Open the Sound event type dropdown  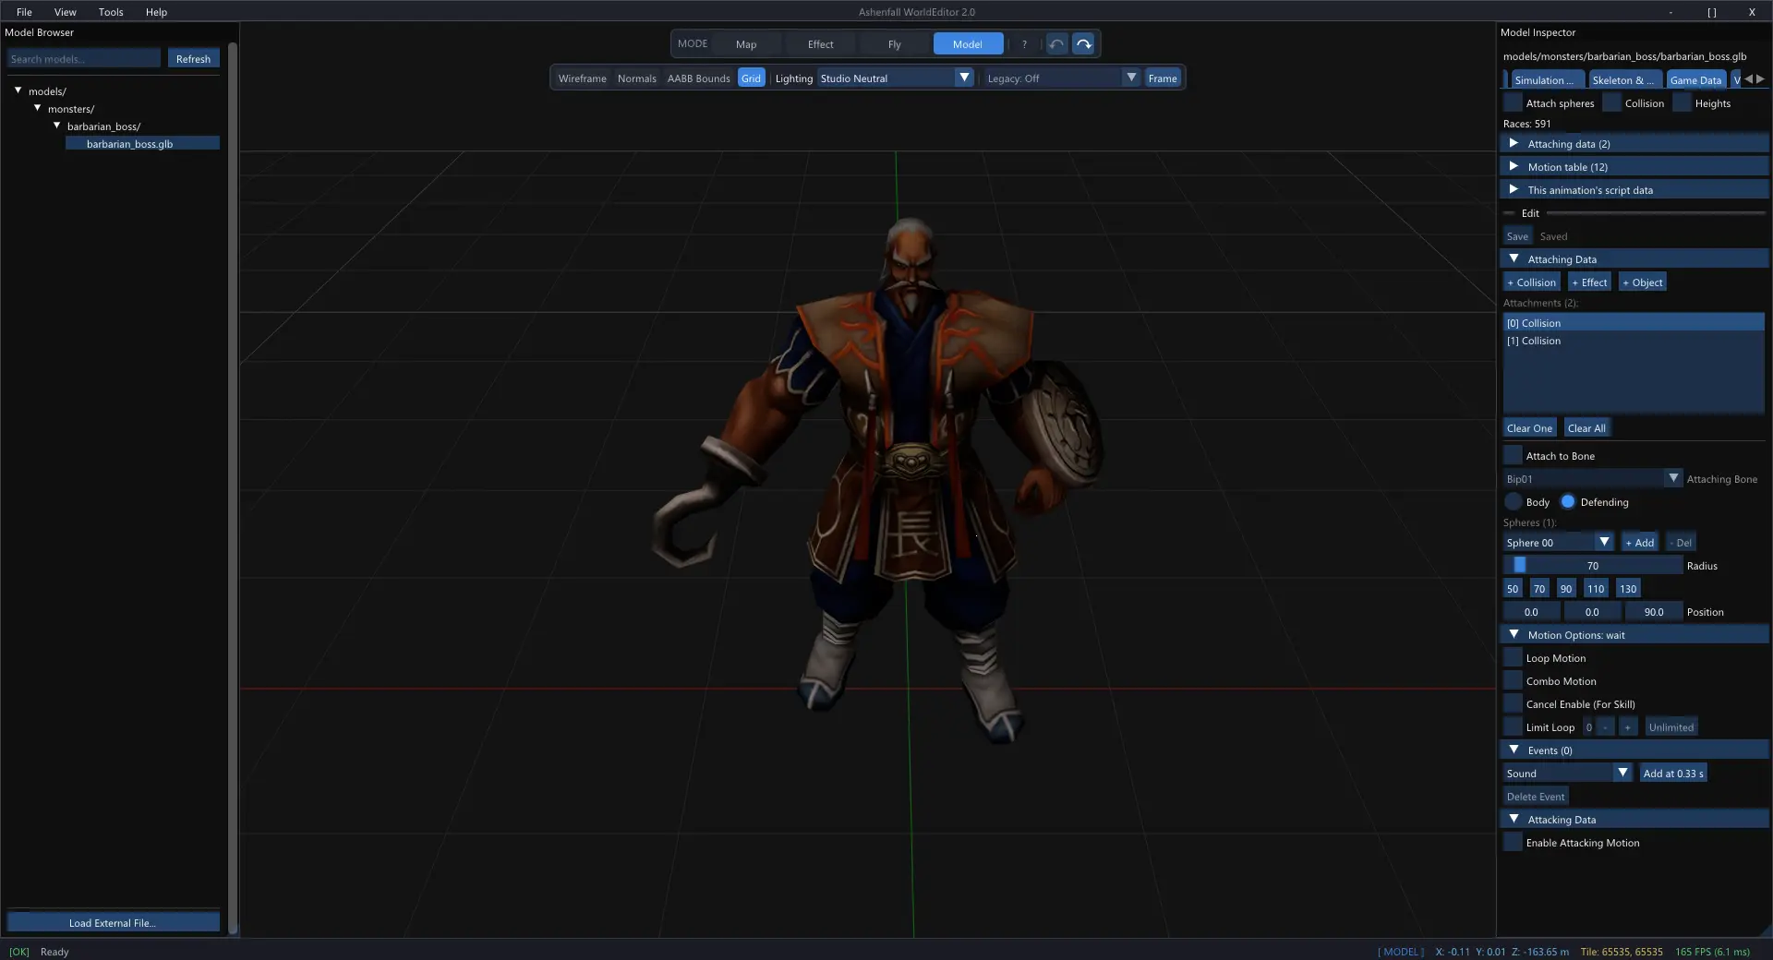click(x=1567, y=773)
